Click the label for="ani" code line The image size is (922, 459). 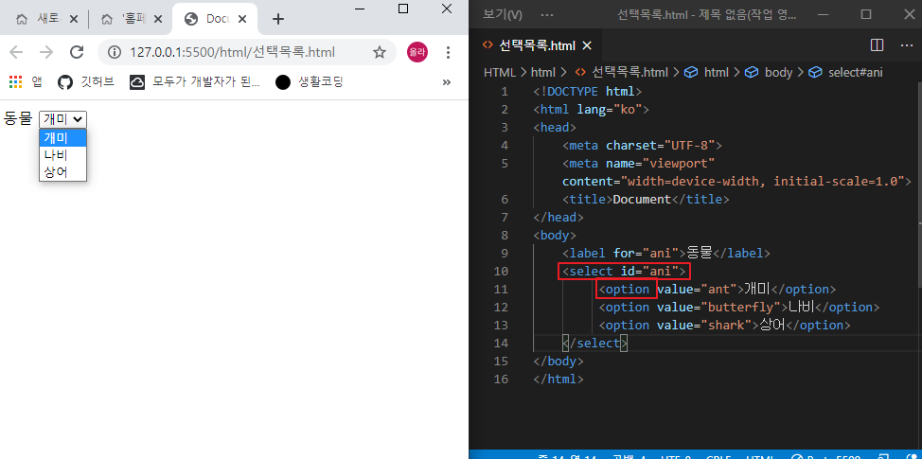(666, 254)
